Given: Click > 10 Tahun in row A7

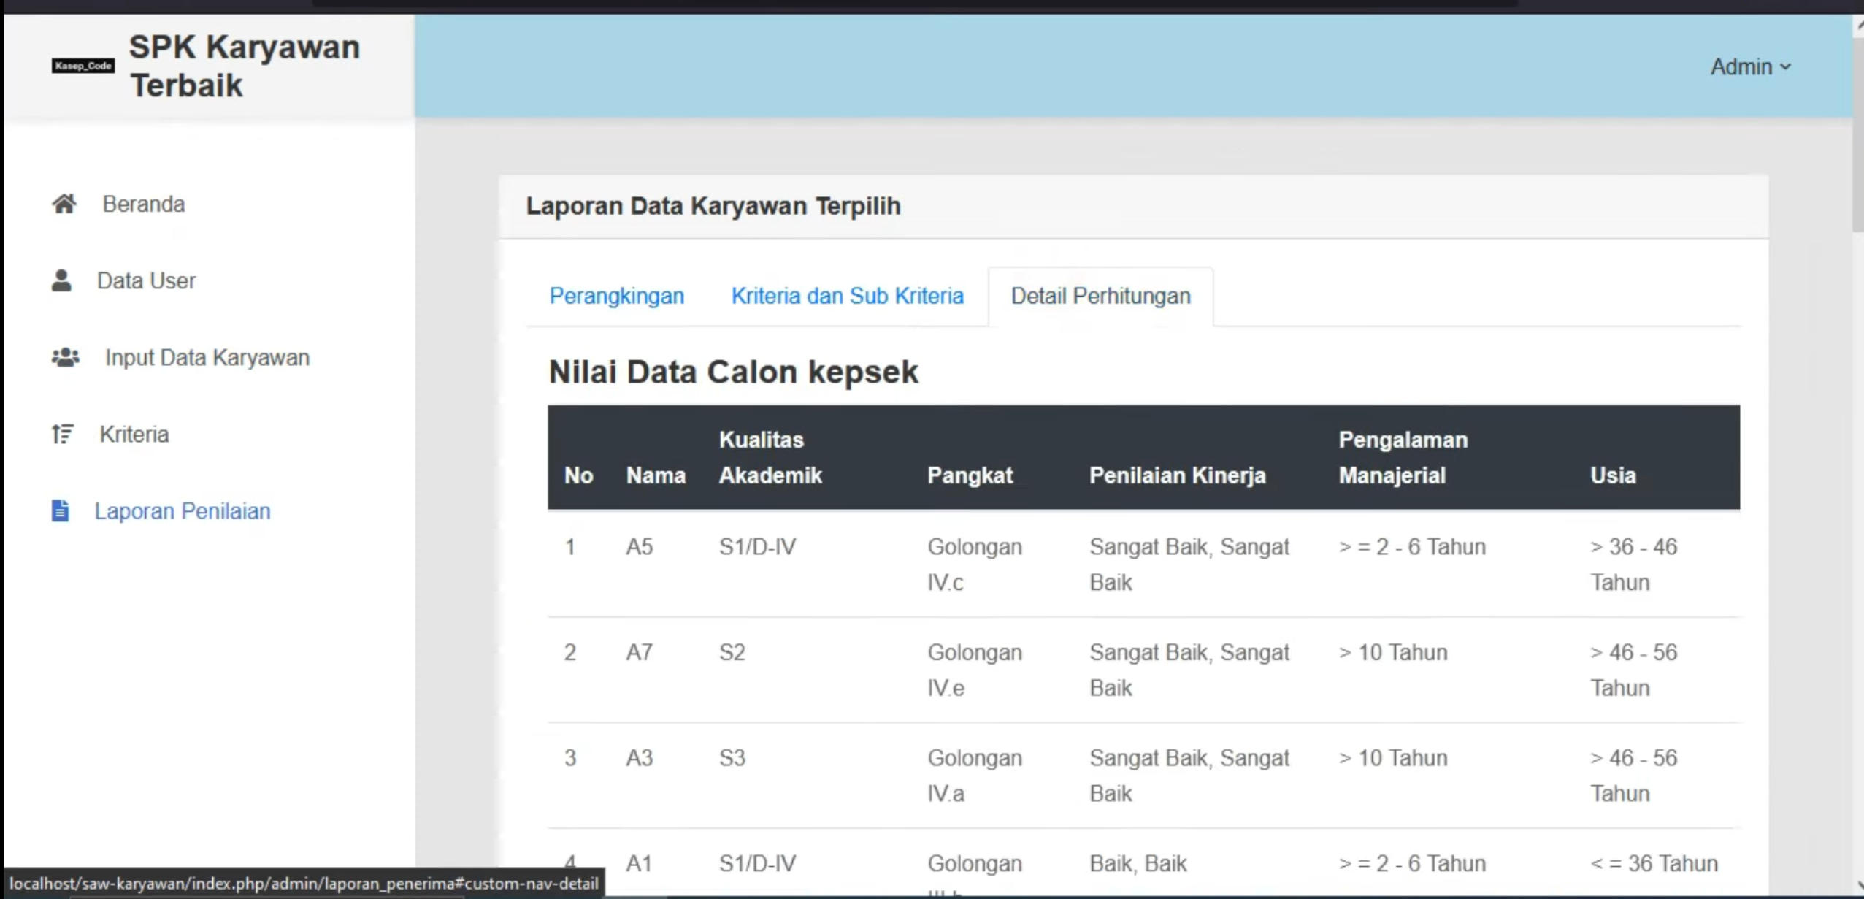Looking at the screenshot, I should [x=1393, y=652].
